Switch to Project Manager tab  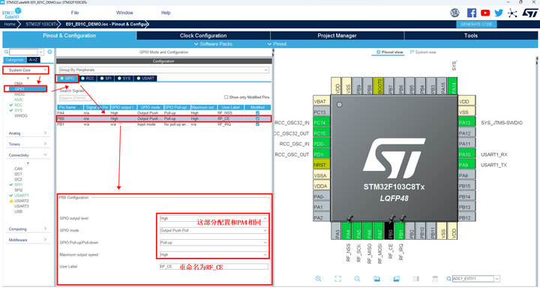point(337,35)
